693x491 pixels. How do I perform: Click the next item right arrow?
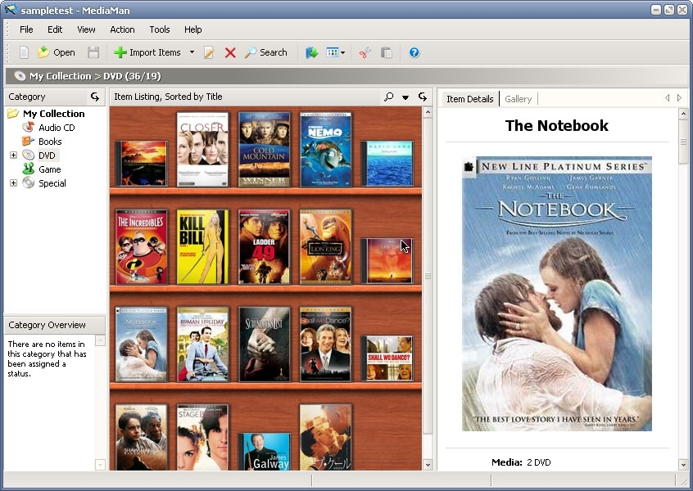pyautogui.click(x=679, y=97)
